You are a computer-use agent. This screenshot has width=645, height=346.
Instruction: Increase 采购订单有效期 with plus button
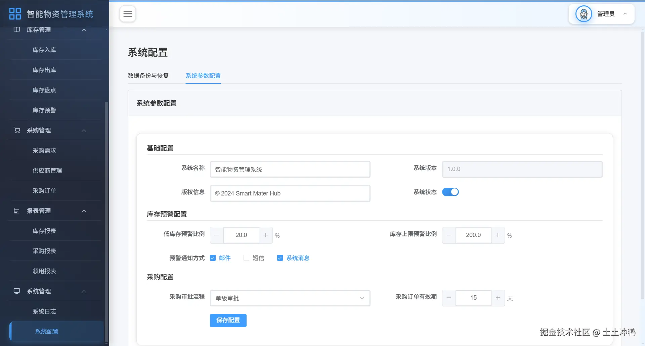(498, 298)
